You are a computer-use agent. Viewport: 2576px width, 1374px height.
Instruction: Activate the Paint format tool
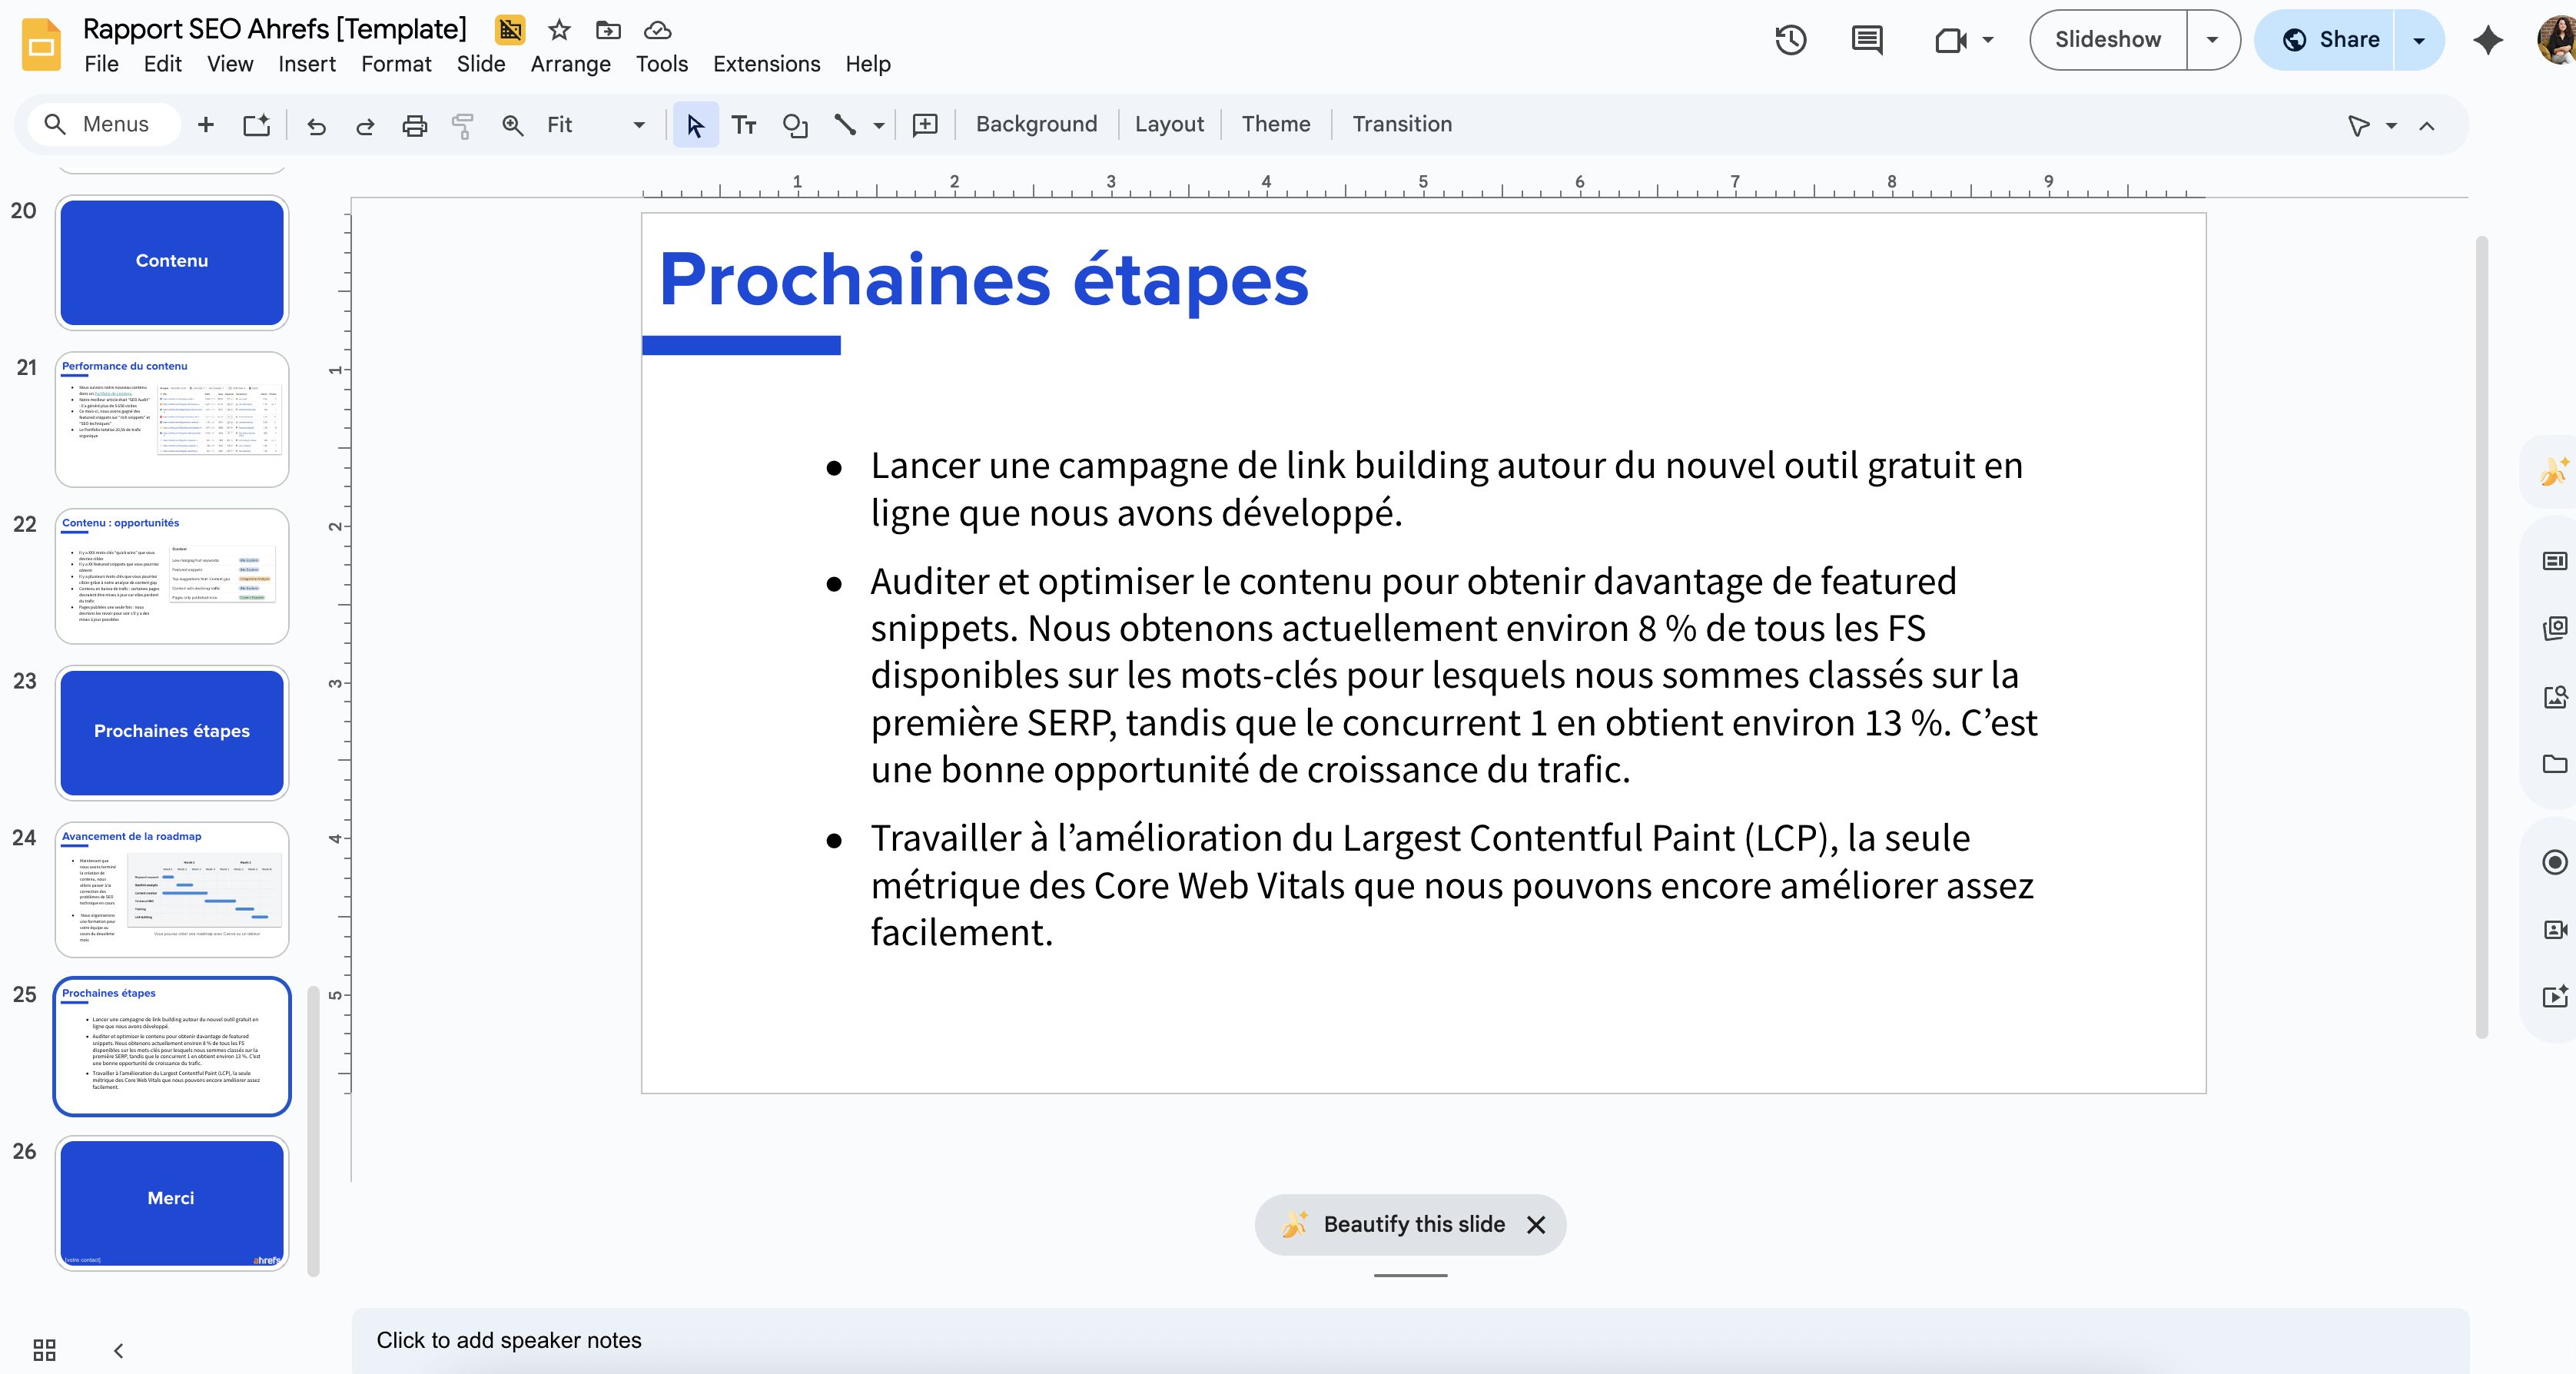tap(462, 124)
